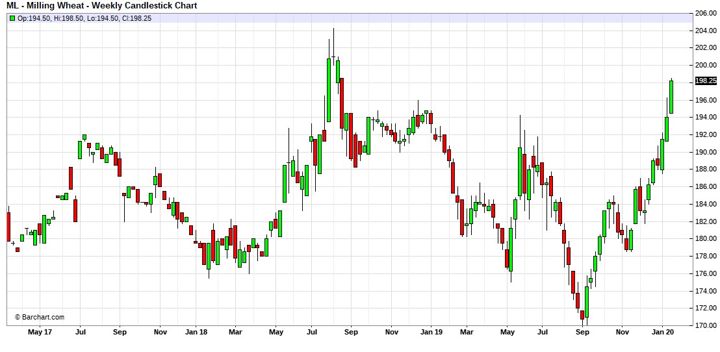This screenshot has height=352, width=720.
Task: Click the 200.00 price axis label
Action: 705,65
